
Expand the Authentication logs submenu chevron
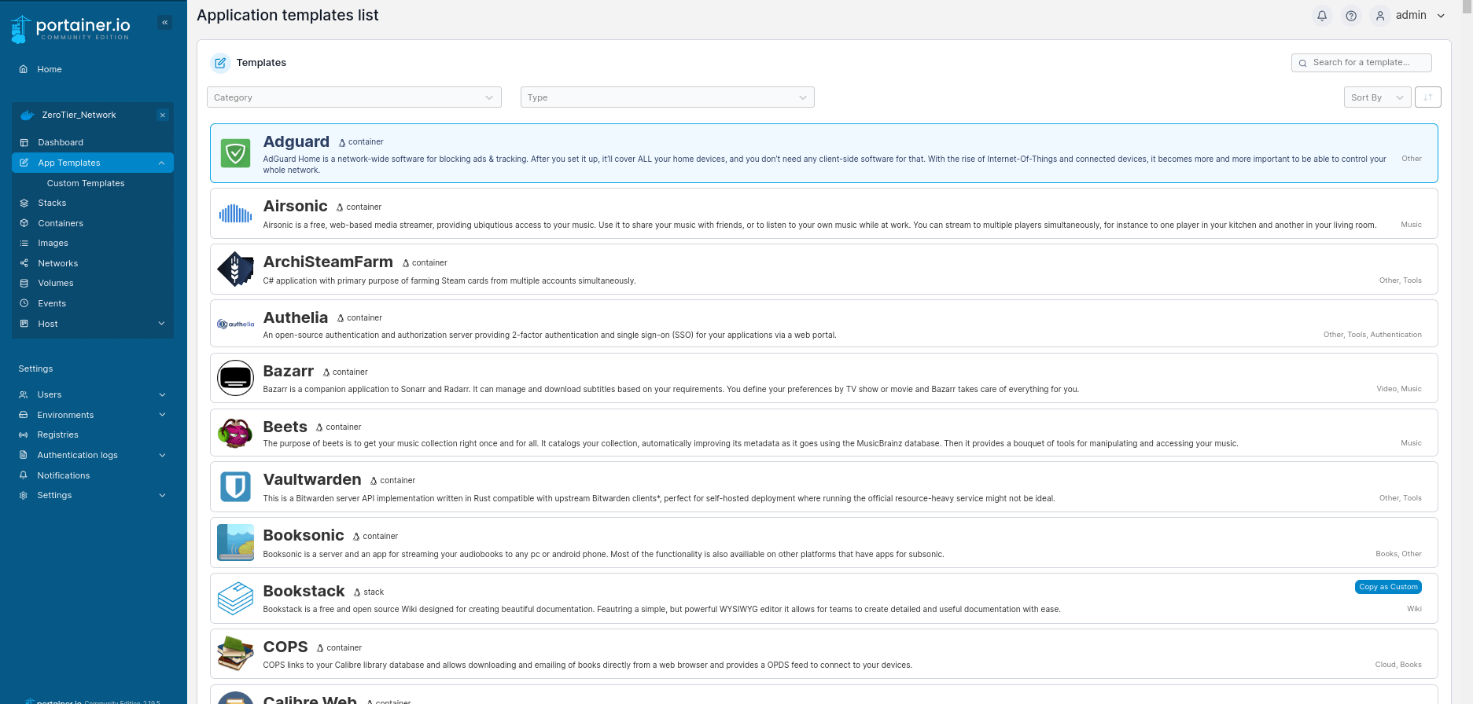(162, 455)
